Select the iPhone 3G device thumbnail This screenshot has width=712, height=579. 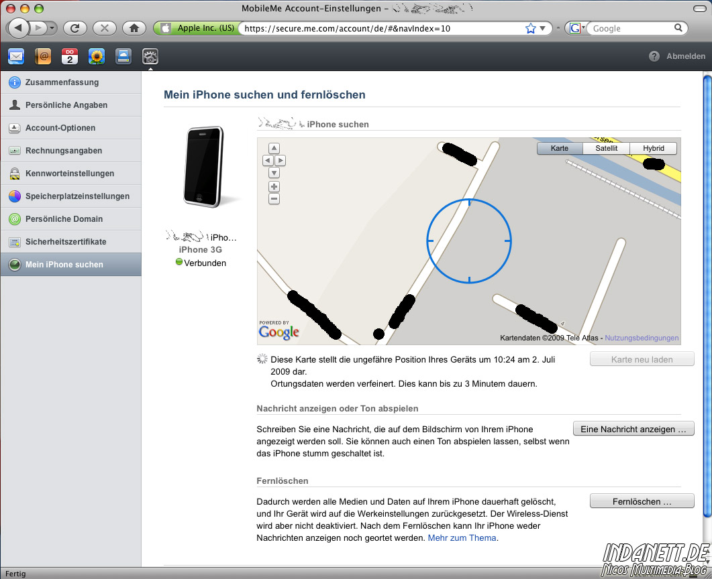(204, 167)
